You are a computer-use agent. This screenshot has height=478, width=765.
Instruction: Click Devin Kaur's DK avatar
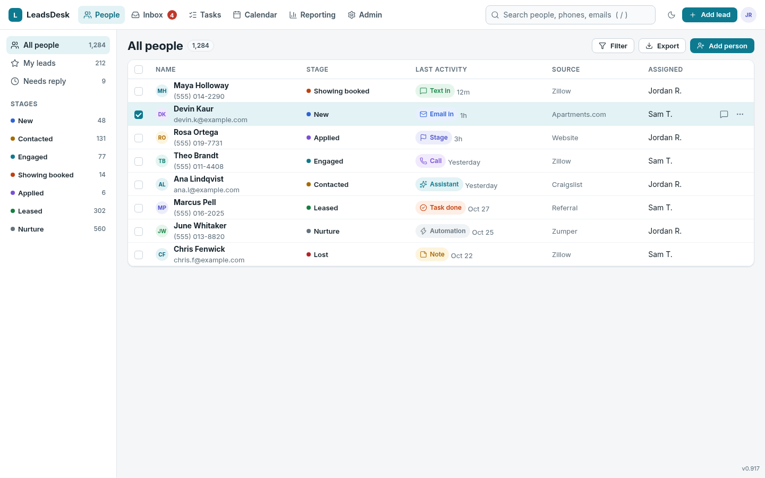162,114
